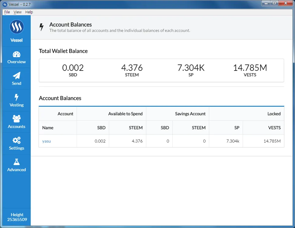Screen dimensions: 295x228
Task: Click the SP column header
Action: coord(226,128)
